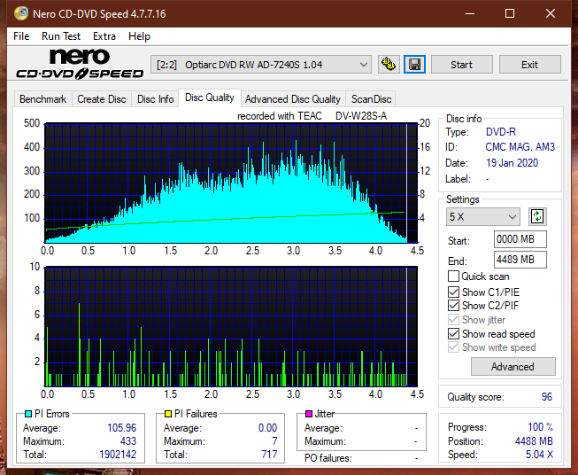The height and width of the screenshot is (475, 578).
Task: Click the Speed value '5.04 X'
Action: point(539,455)
